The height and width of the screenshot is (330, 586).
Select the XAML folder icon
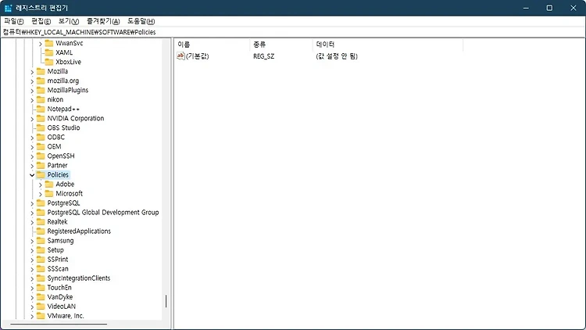coord(49,52)
